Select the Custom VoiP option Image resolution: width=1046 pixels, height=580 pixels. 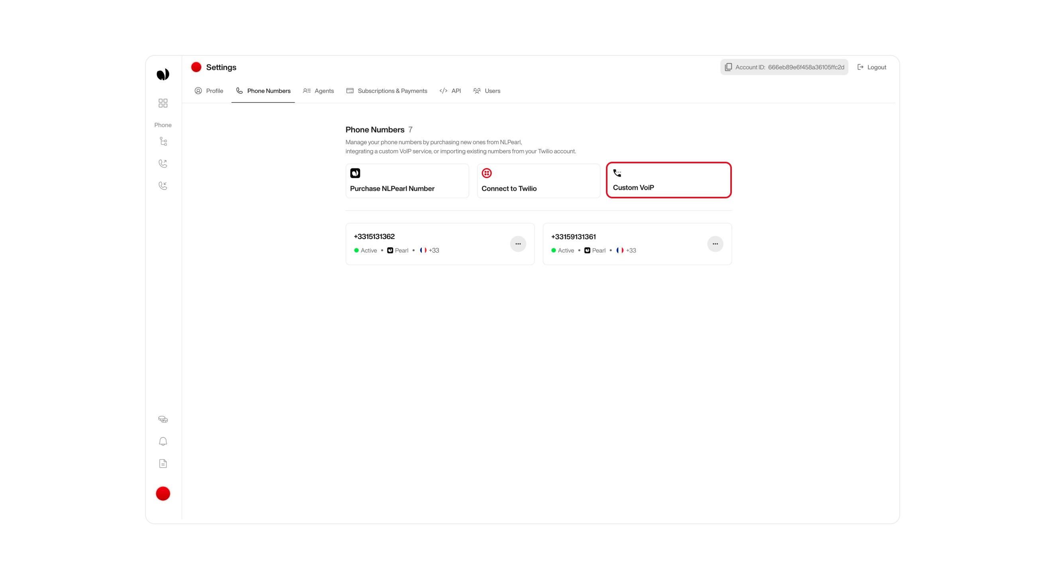pos(668,180)
